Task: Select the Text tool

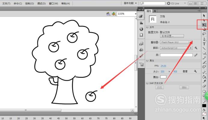Action: click(x=204, y=44)
